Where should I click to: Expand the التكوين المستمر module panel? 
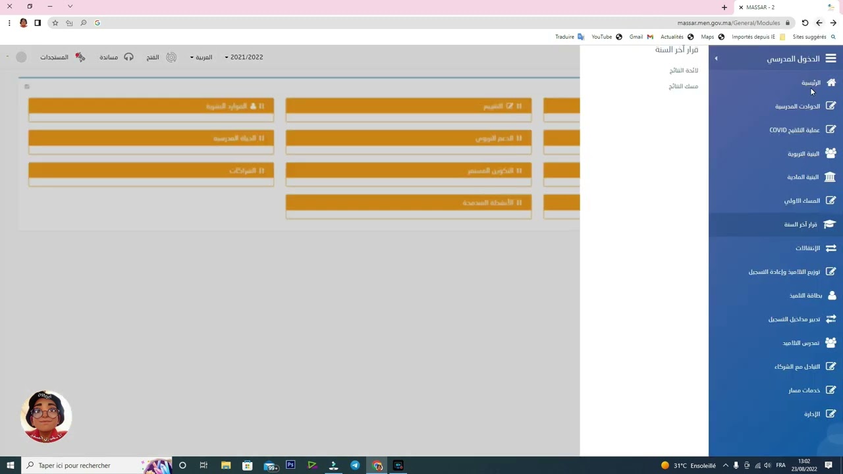(x=408, y=171)
